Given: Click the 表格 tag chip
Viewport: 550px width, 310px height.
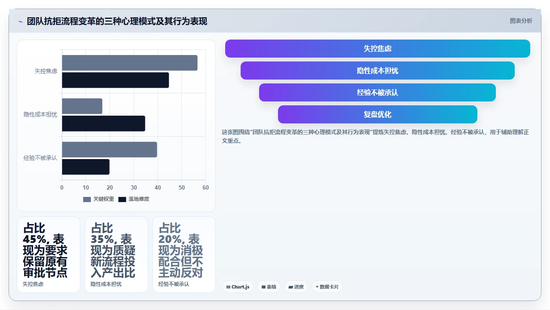Looking at the screenshot, I should [269, 287].
